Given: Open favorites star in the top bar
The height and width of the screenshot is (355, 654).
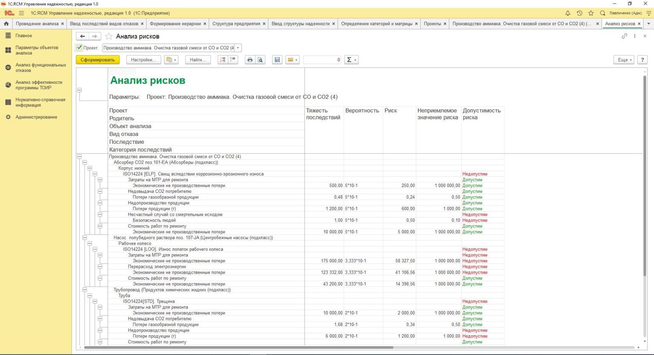Looking at the screenshot, I should 591,13.
